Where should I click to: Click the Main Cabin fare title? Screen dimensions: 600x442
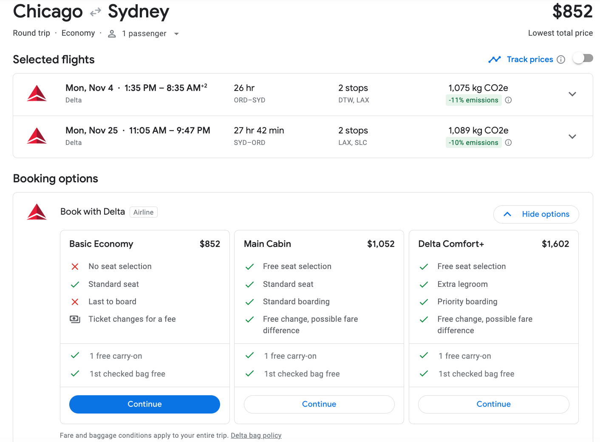(x=267, y=244)
